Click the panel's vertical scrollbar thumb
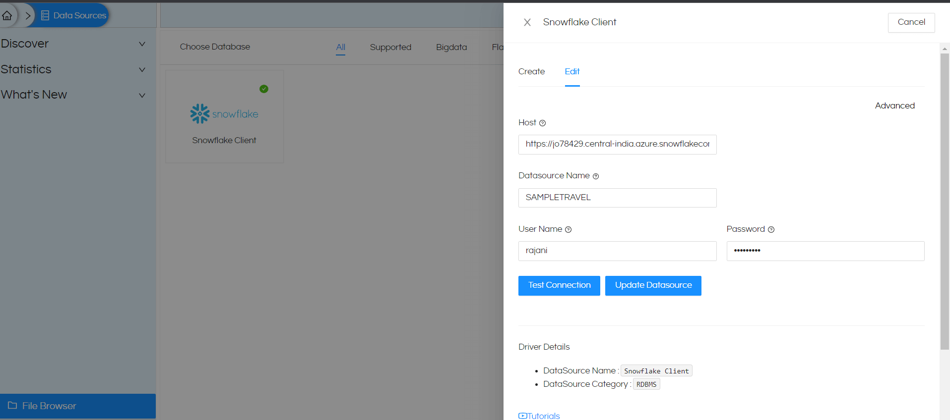 tap(945, 202)
